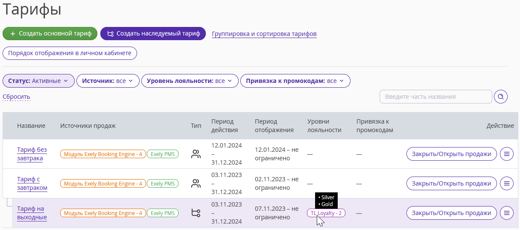This screenshot has width=520, height=230.
Task: Click Порядок отображения в личном кабинете
Action: click(70, 53)
